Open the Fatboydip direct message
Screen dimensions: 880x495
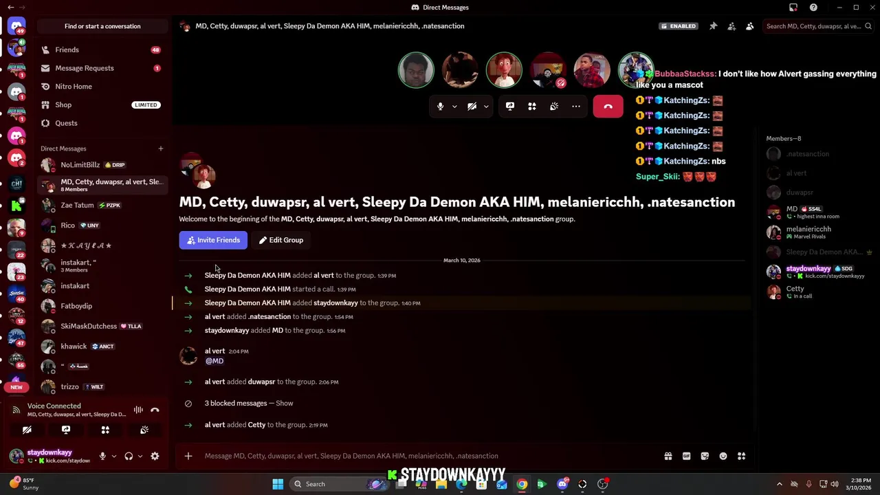pos(102,306)
